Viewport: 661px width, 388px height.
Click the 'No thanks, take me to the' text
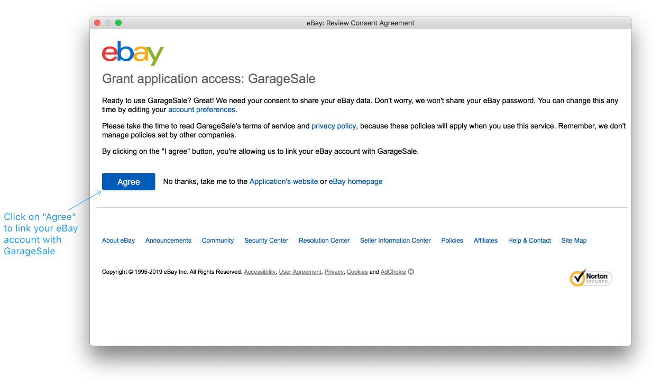205,181
